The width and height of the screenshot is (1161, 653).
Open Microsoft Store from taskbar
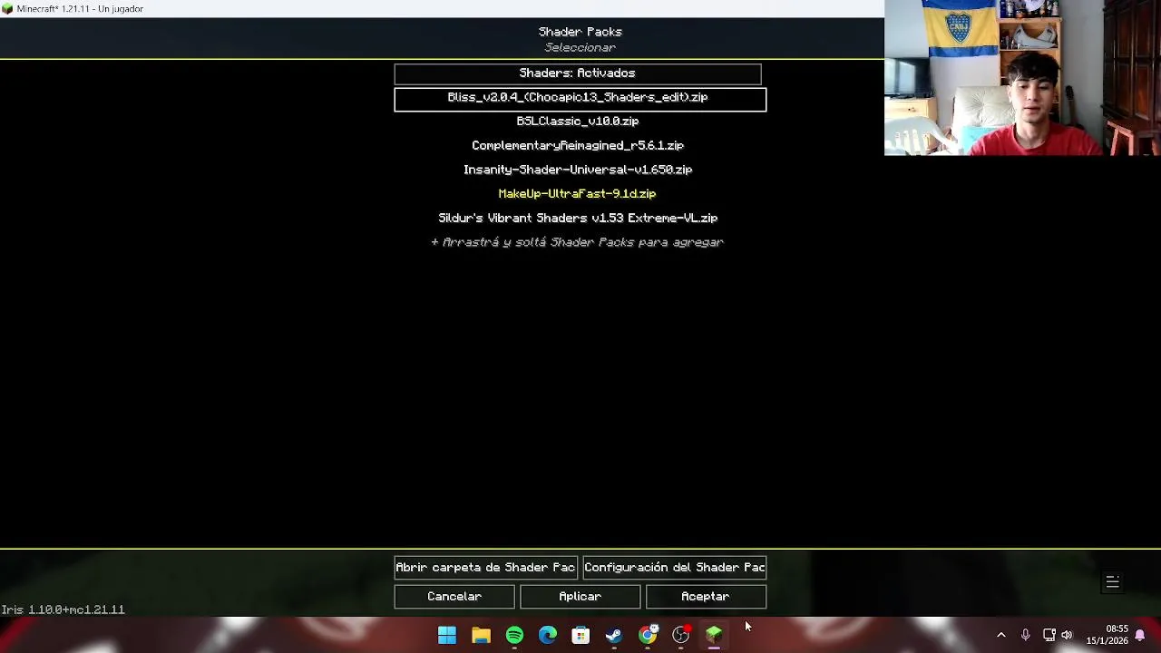tap(580, 636)
